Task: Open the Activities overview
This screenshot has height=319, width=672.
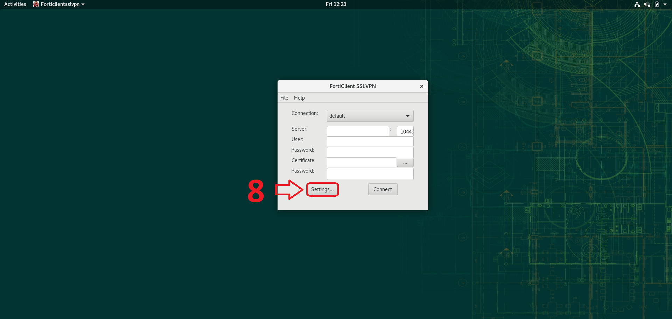Action: click(15, 4)
